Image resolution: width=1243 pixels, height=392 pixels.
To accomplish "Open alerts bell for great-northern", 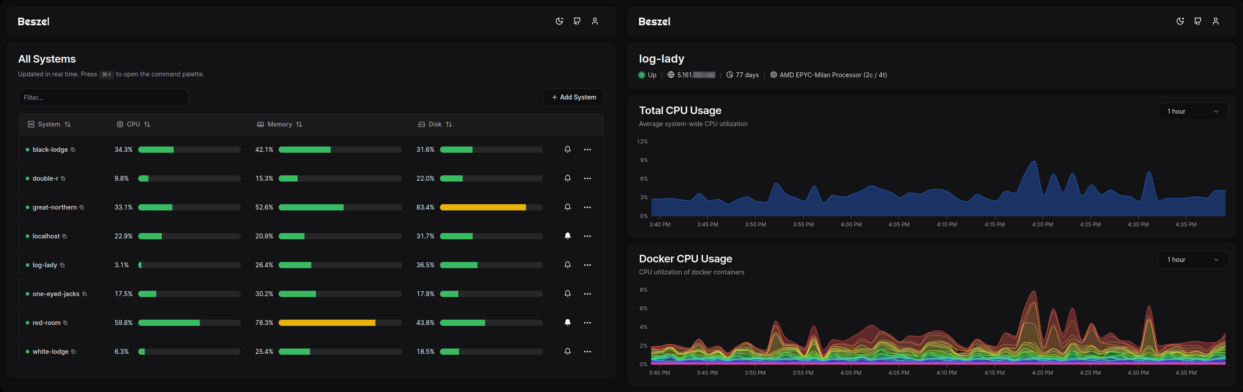I will point(568,207).
